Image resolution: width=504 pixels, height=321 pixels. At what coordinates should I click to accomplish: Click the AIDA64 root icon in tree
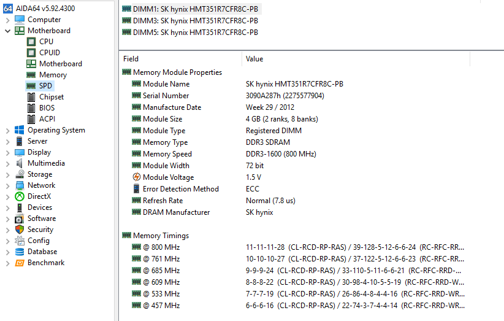click(x=8, y=9)
